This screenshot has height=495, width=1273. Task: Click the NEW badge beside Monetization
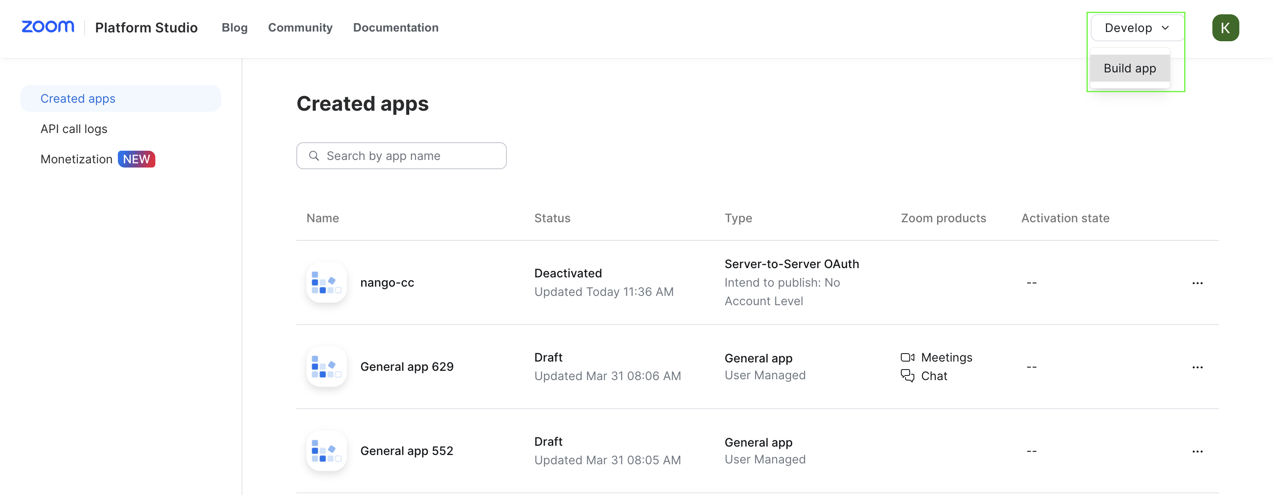[x=136, y=159]
